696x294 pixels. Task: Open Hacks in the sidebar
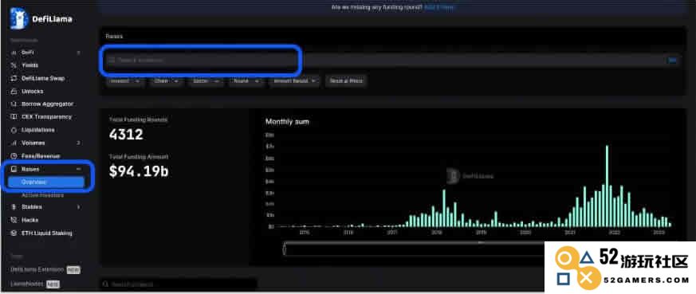[29, 220]
